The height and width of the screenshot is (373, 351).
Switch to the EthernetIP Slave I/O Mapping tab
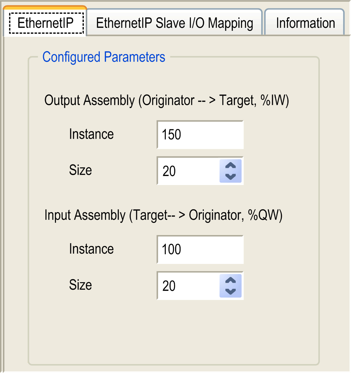174,23
